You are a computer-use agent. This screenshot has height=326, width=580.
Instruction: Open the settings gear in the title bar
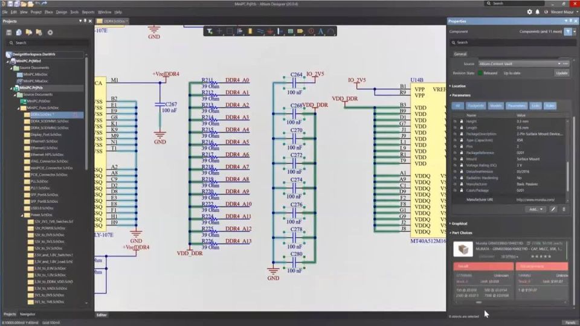529,12
